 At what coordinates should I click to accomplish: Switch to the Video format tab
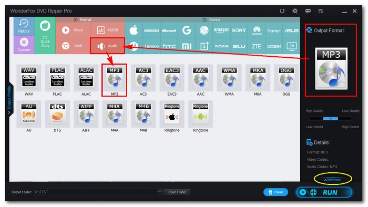point(73,30)
